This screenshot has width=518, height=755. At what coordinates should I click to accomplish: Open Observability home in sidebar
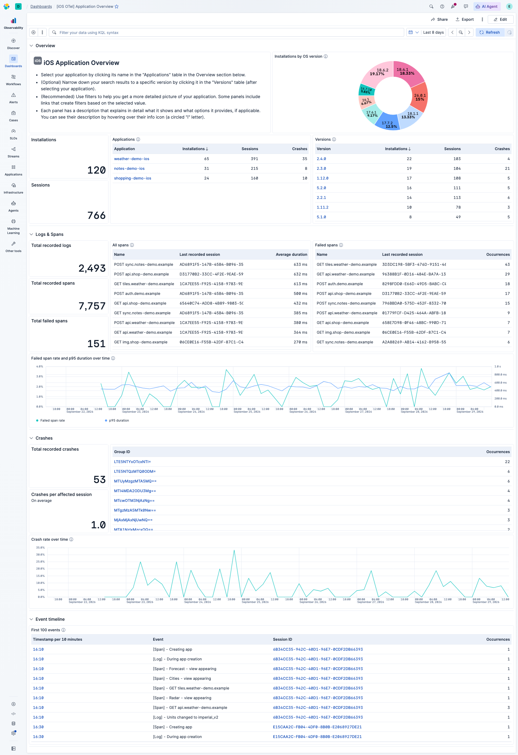[x=13, y=23]
